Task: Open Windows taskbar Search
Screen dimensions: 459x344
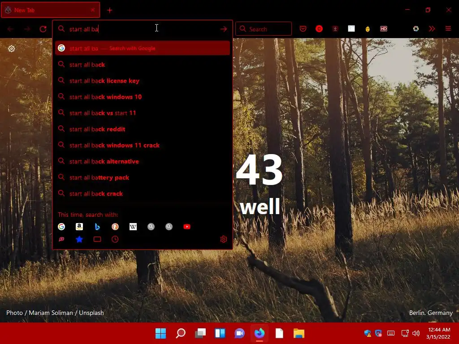Action: (180, 333)
